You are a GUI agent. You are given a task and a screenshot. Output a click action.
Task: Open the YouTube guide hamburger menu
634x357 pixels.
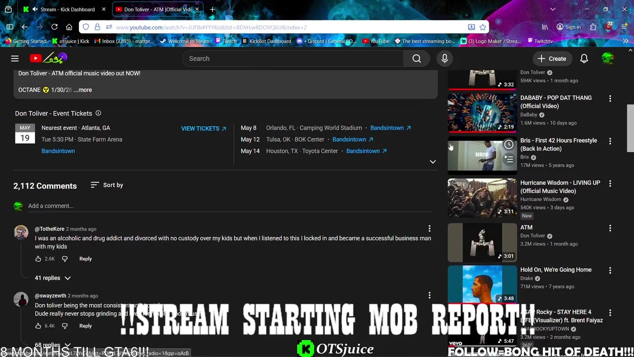[15, 59]
